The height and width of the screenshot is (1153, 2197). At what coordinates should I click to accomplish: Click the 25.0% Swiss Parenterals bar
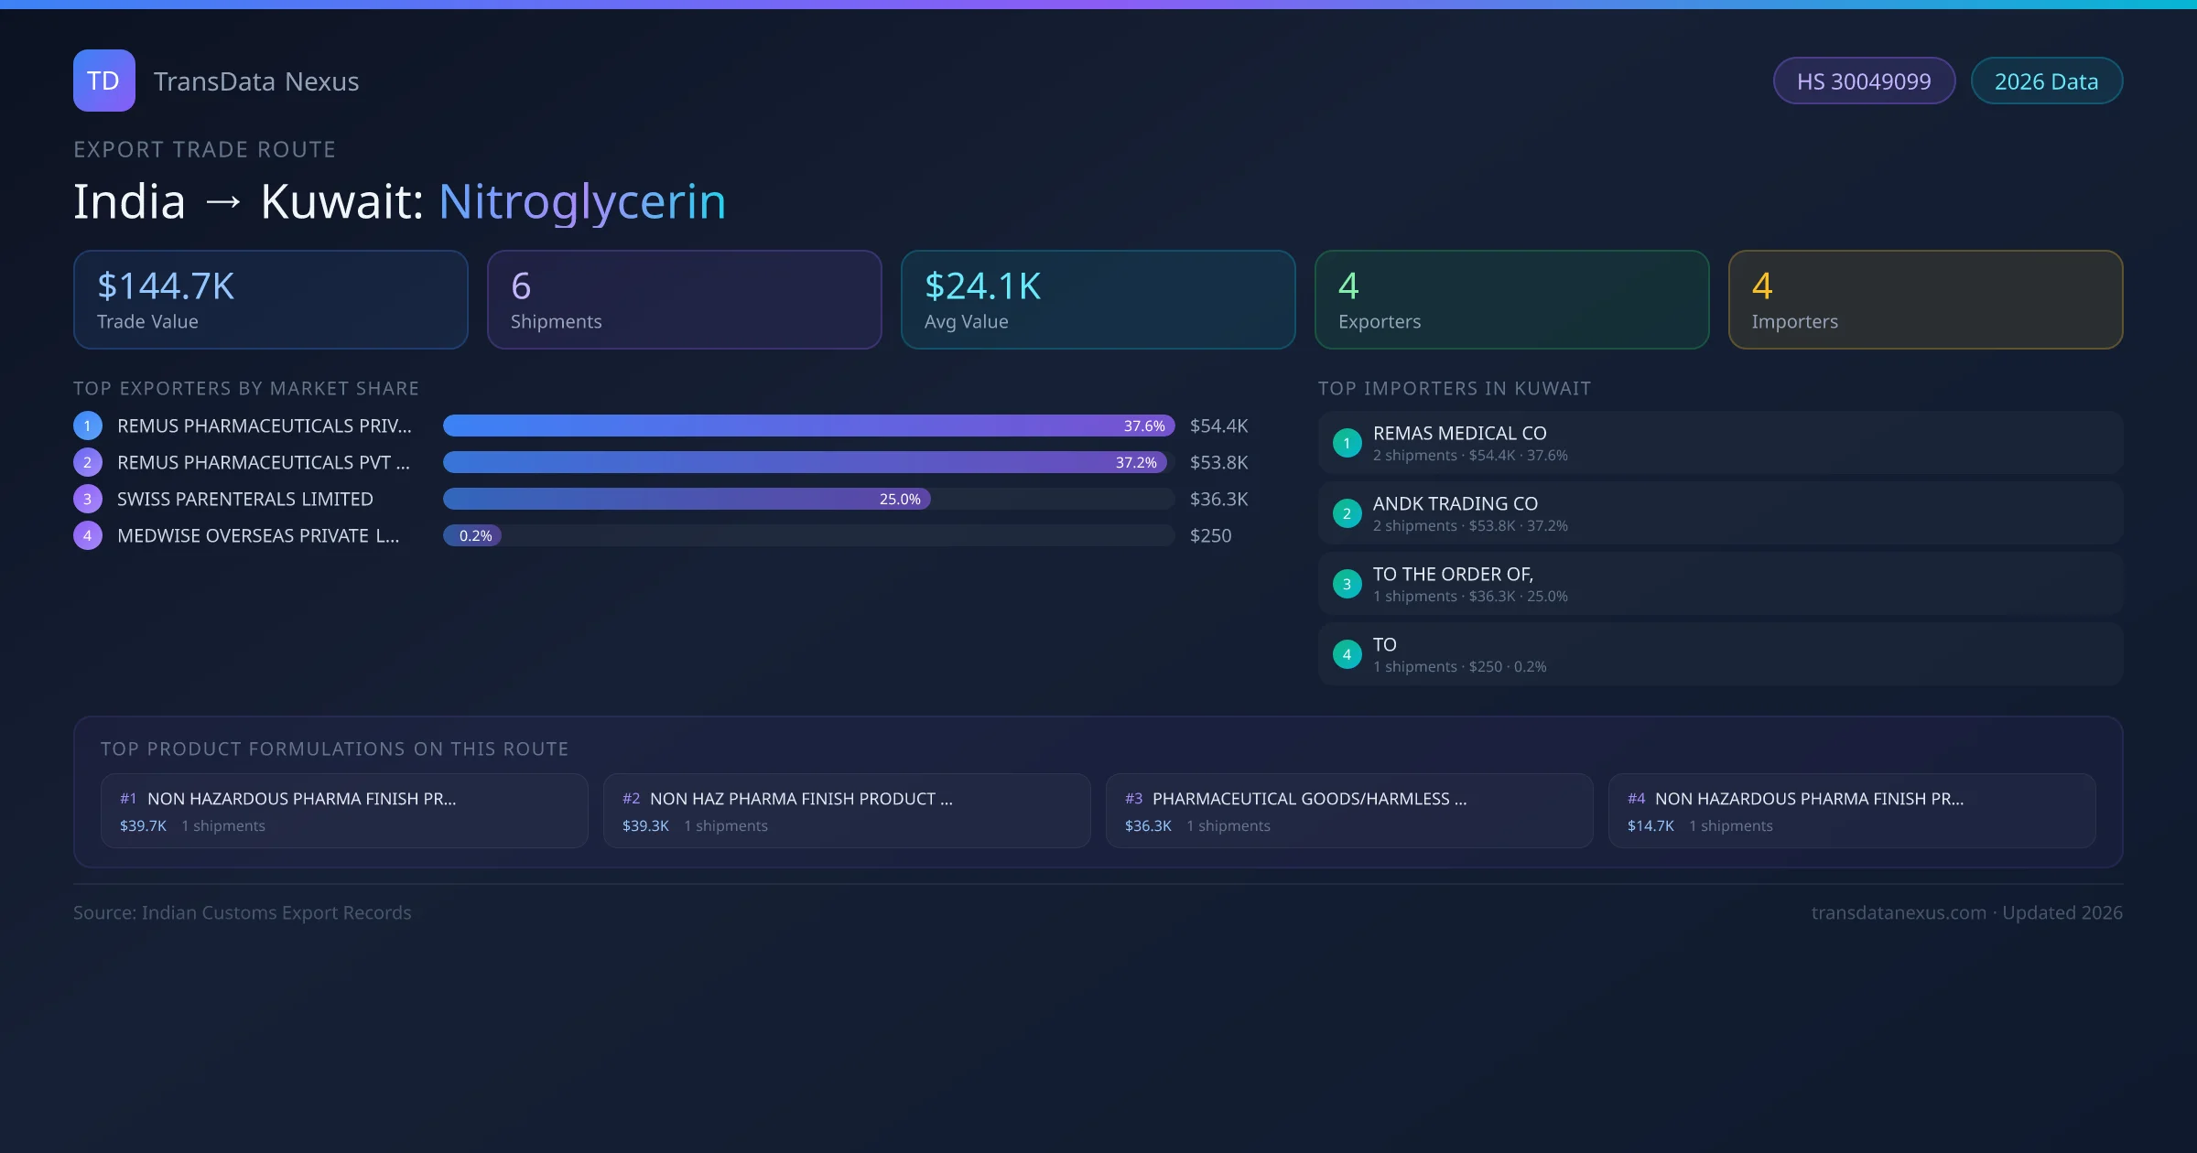687,499
